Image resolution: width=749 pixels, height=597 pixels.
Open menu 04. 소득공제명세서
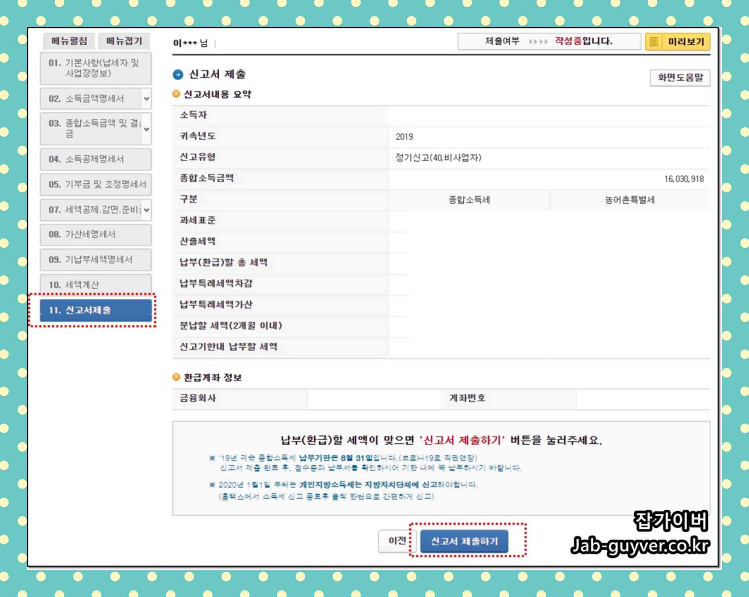pyautogui.click(x=95, y=159)
